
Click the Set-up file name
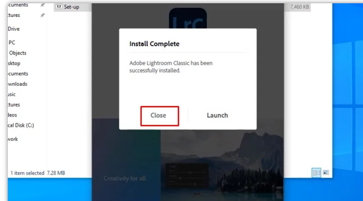(72, 7)
